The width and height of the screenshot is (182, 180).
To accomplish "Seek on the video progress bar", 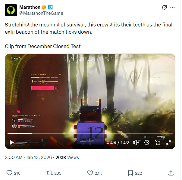I will tap(90, 133).
